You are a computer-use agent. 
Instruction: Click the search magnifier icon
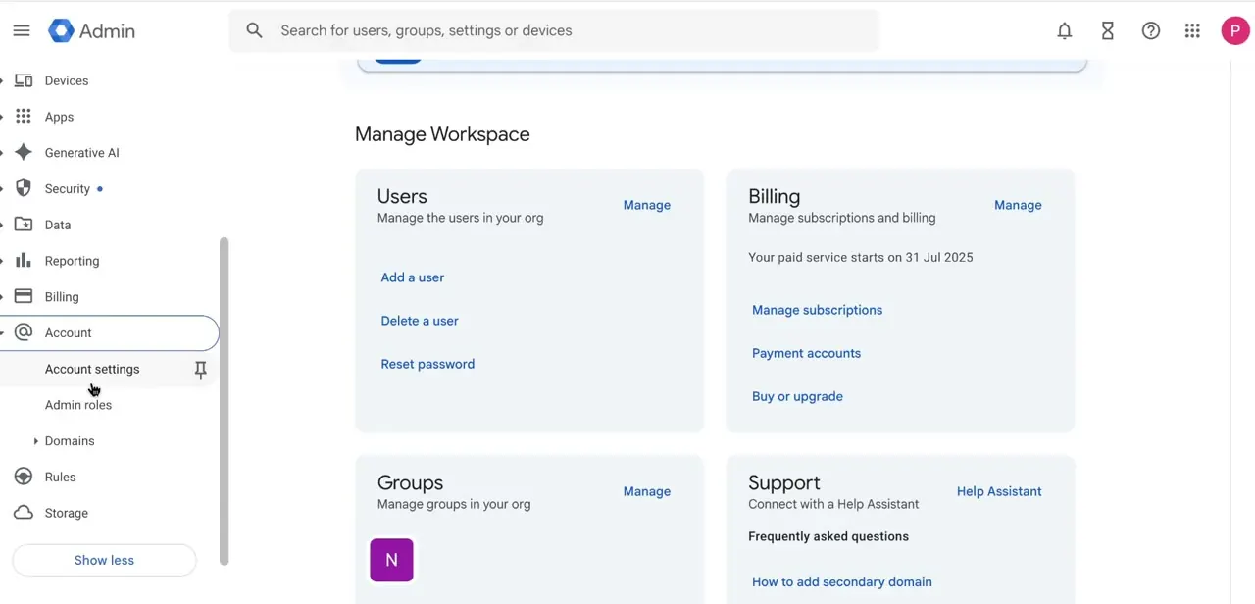point(255,30)
